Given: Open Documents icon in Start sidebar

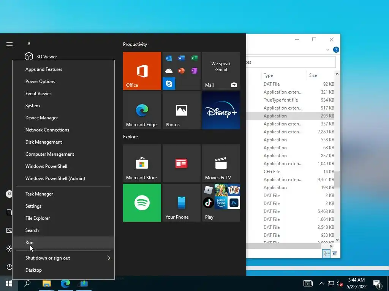Looking at the screenshot, I should [9, 212].
